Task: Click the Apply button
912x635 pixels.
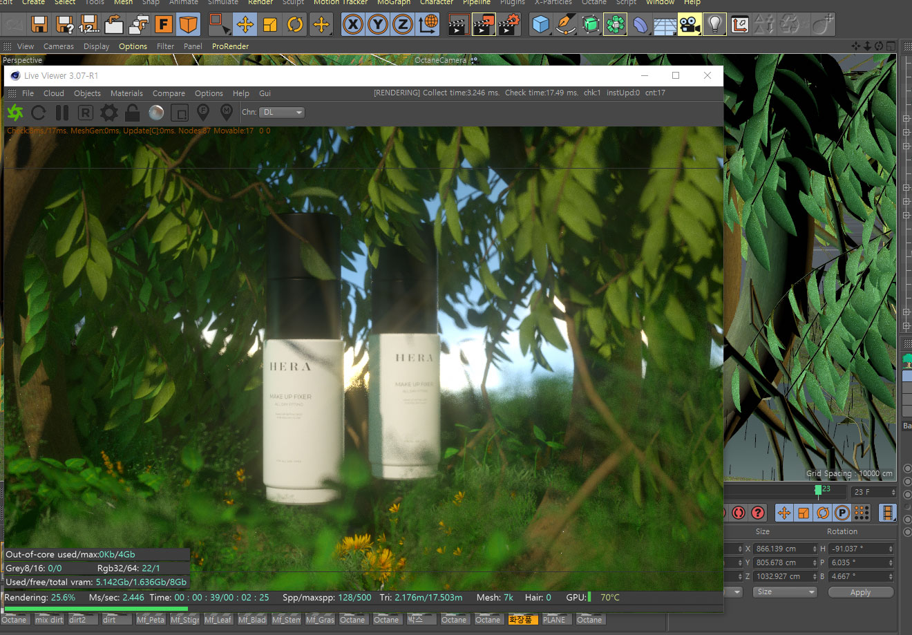Action: point(860,592)
